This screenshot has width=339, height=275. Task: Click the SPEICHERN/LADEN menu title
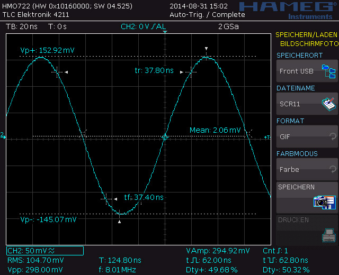tap(306, 35)
